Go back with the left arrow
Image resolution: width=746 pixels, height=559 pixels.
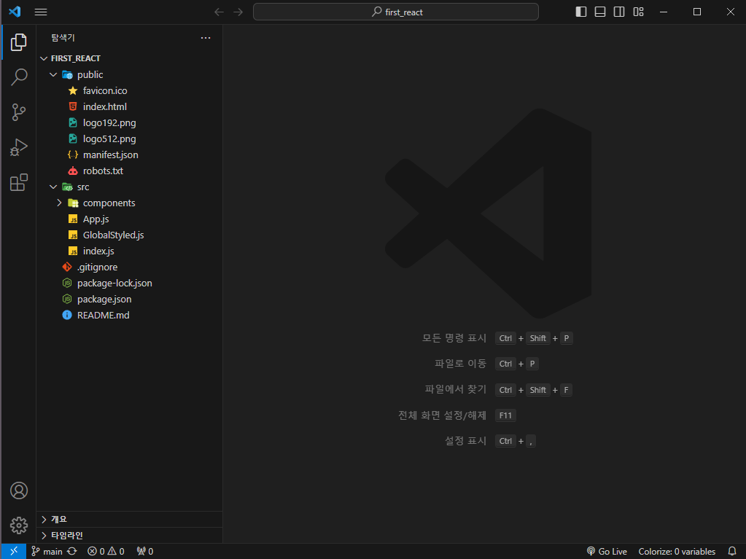[219, 12]
